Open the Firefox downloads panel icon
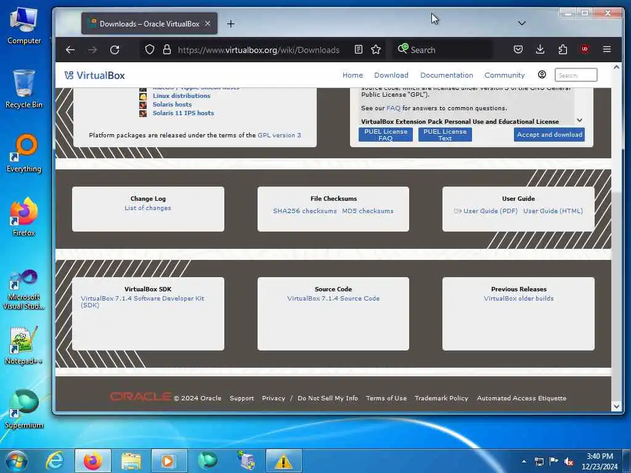 tap(540, 49)
